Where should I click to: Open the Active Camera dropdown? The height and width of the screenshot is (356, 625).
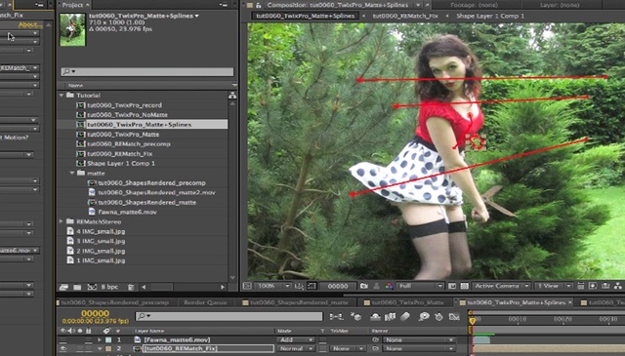[x=501, y=286]
